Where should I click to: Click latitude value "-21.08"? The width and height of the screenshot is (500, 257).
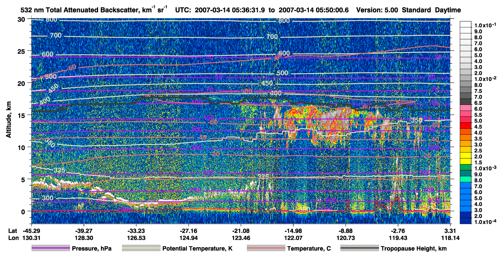241,231
